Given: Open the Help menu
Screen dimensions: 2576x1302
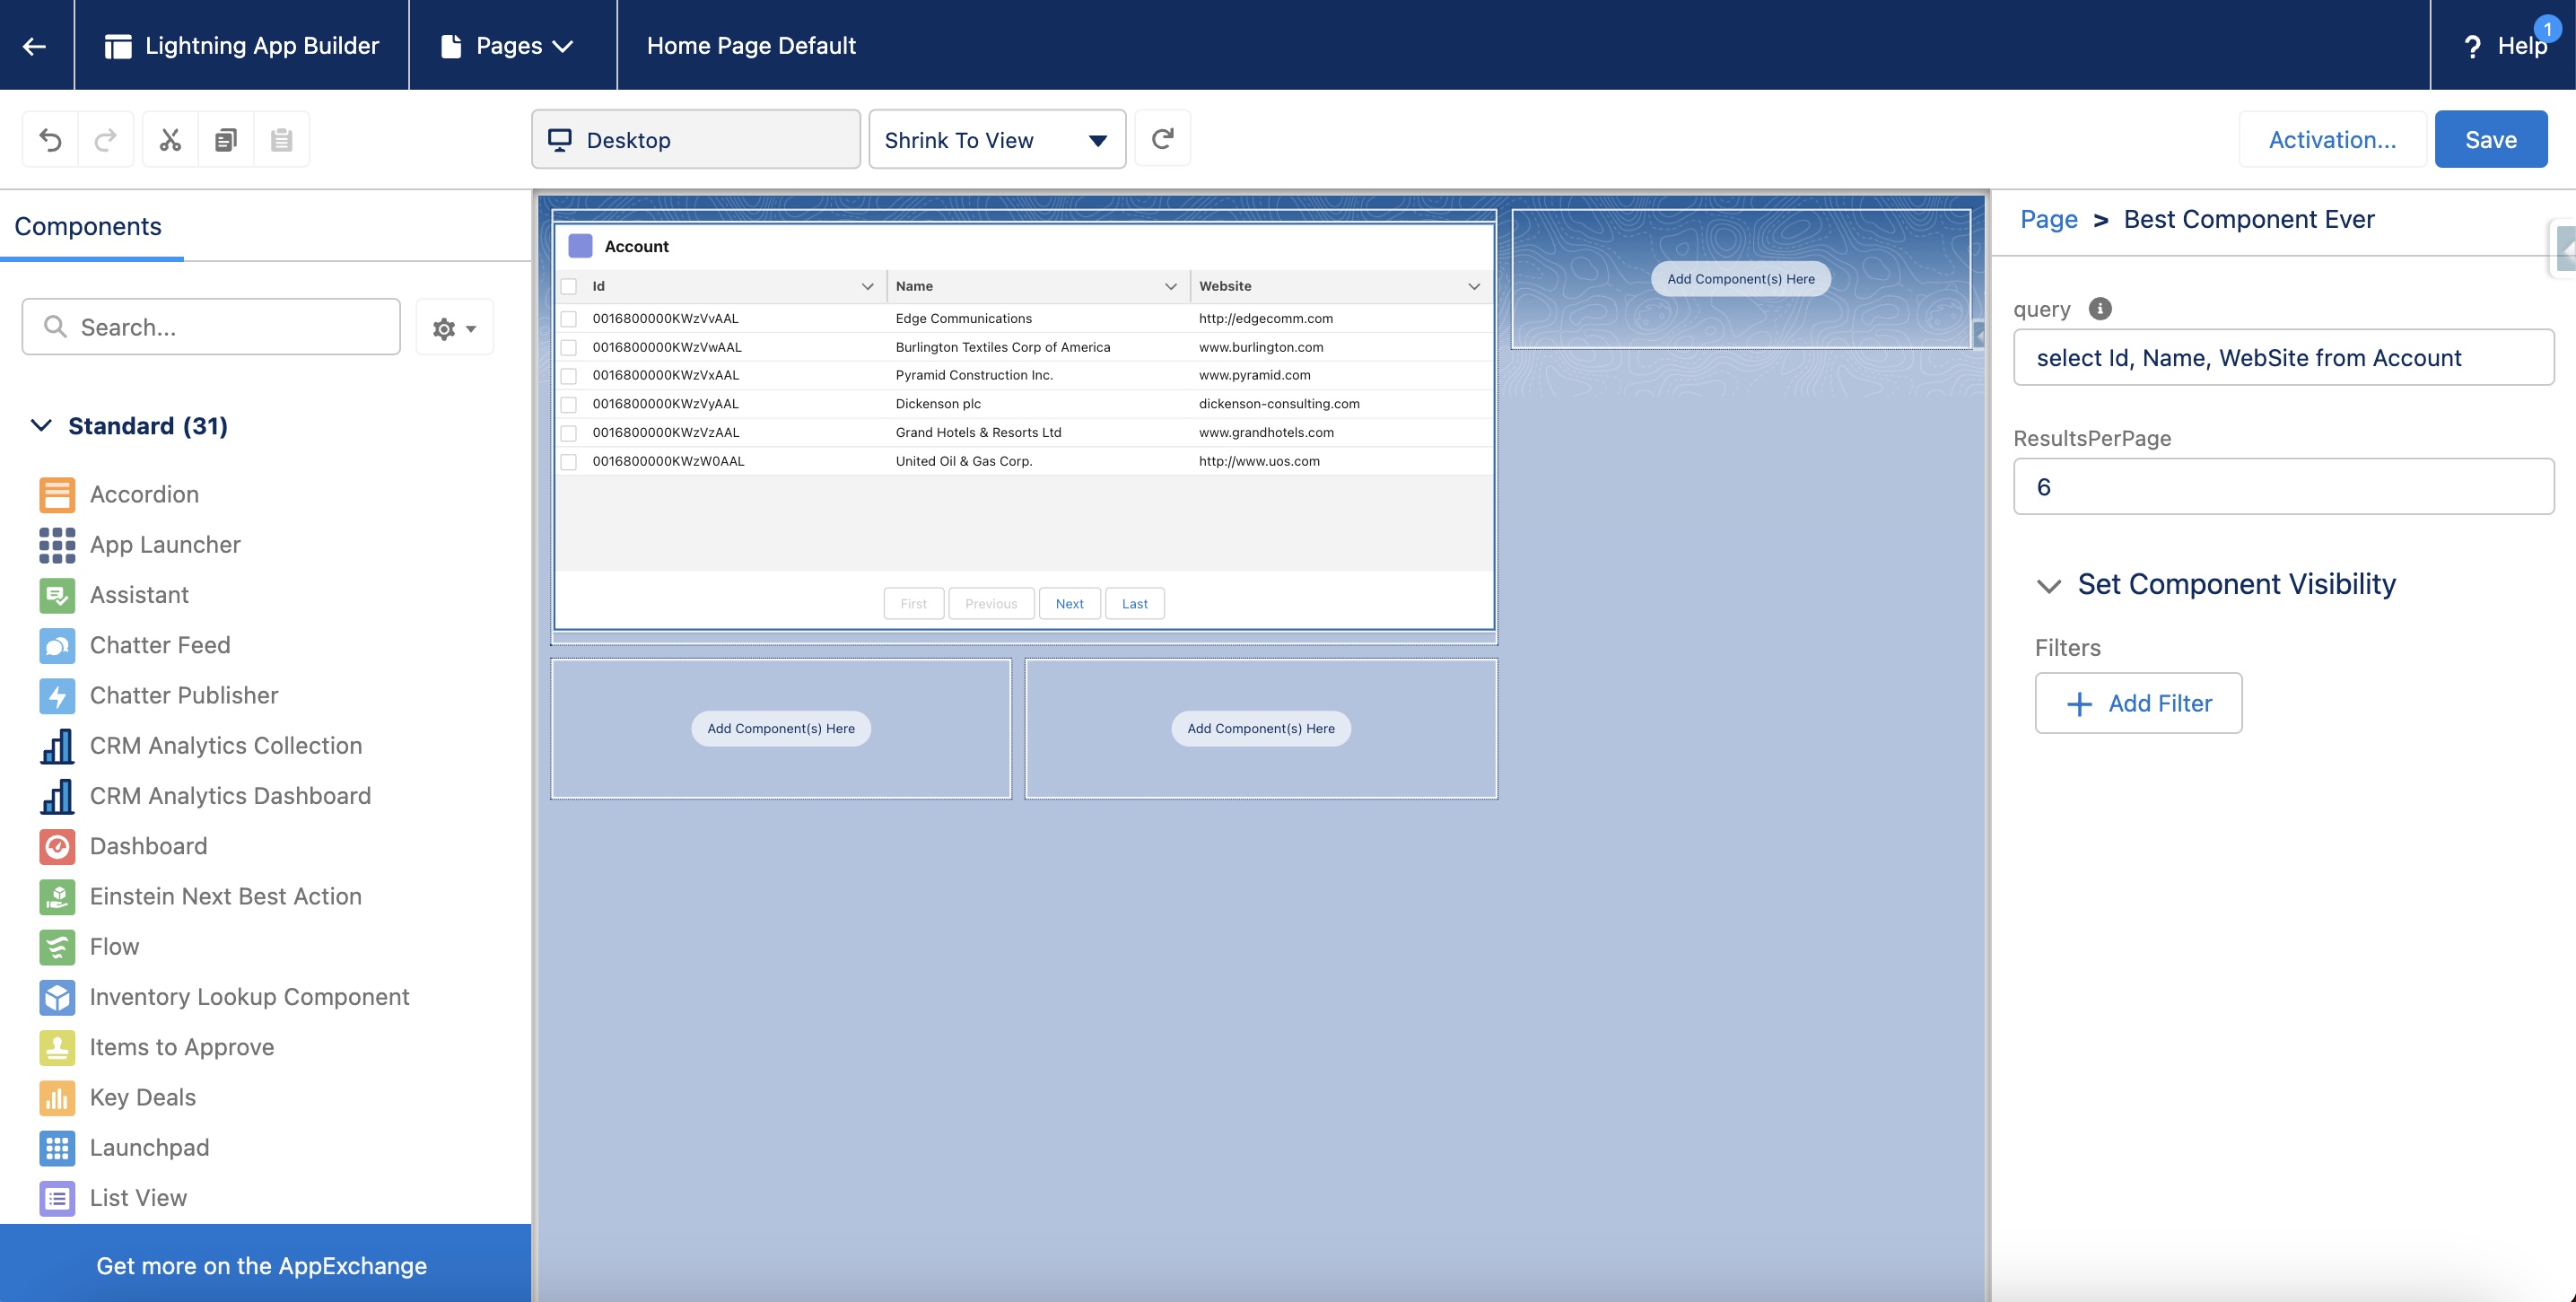Looking at the screenshot, I should click(2504, 45).
